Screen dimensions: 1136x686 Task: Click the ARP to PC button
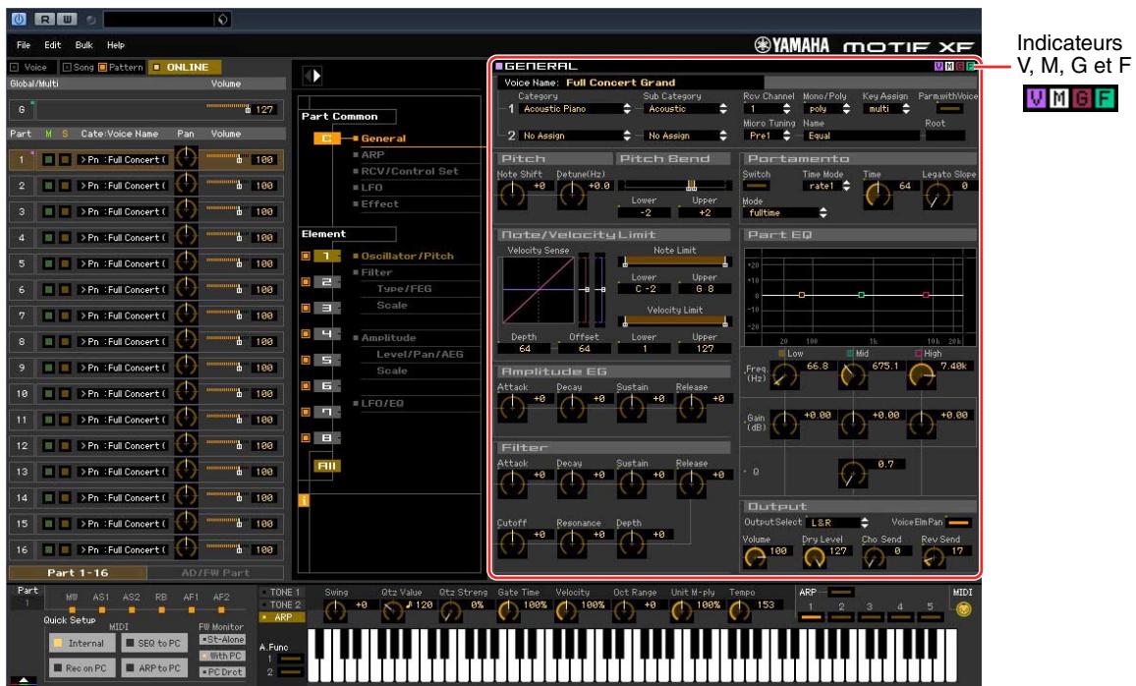[152, 668]
